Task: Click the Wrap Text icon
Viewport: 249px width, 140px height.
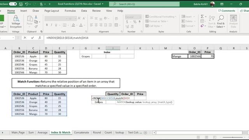Action: 116,18
